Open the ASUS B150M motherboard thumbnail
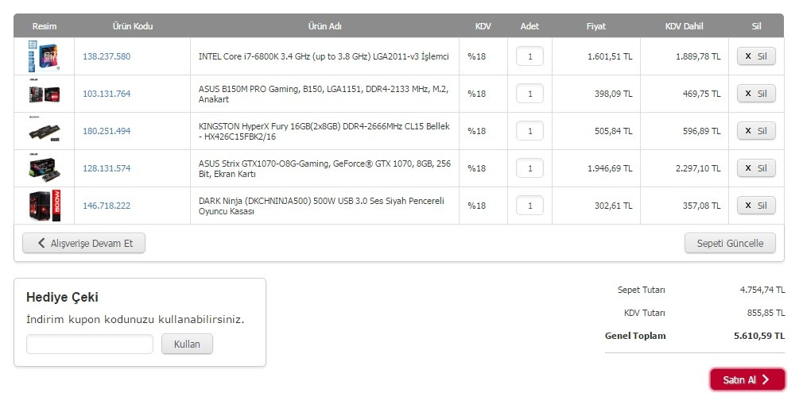The width and height of the screenshot is (803, 408). (x=44, y=94)
